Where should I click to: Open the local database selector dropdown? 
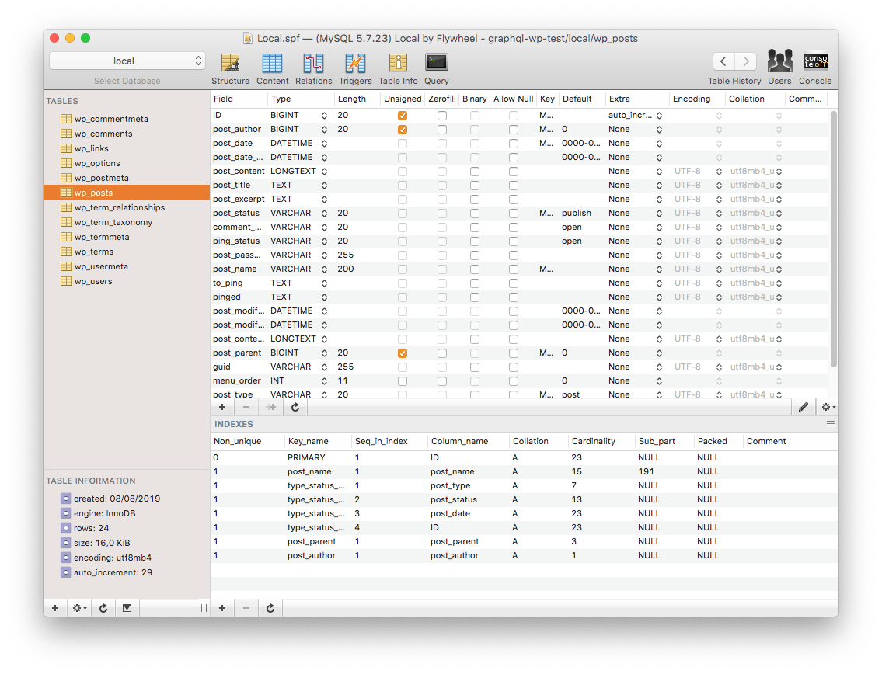(x=127, y=61)
